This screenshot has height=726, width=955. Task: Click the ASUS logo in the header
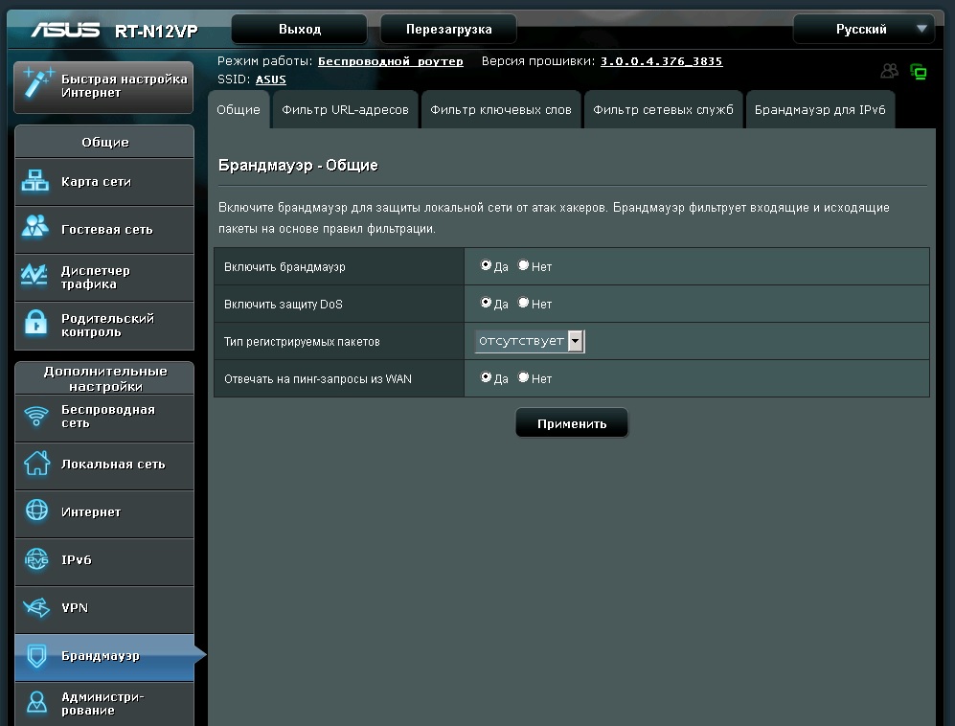point(65,30)
